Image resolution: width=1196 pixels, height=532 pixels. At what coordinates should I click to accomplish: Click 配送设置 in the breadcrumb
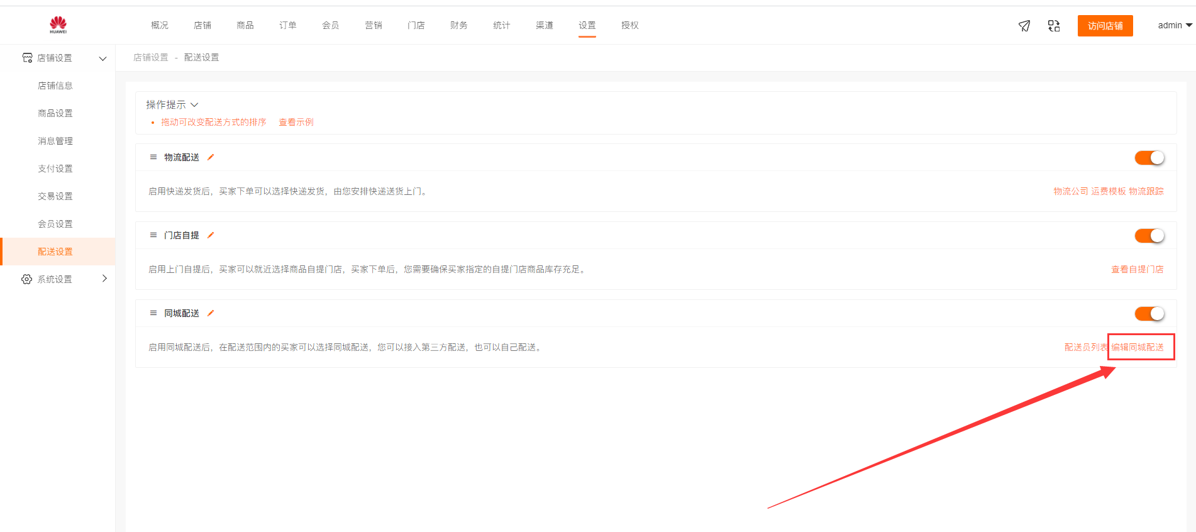pos(202,57)
